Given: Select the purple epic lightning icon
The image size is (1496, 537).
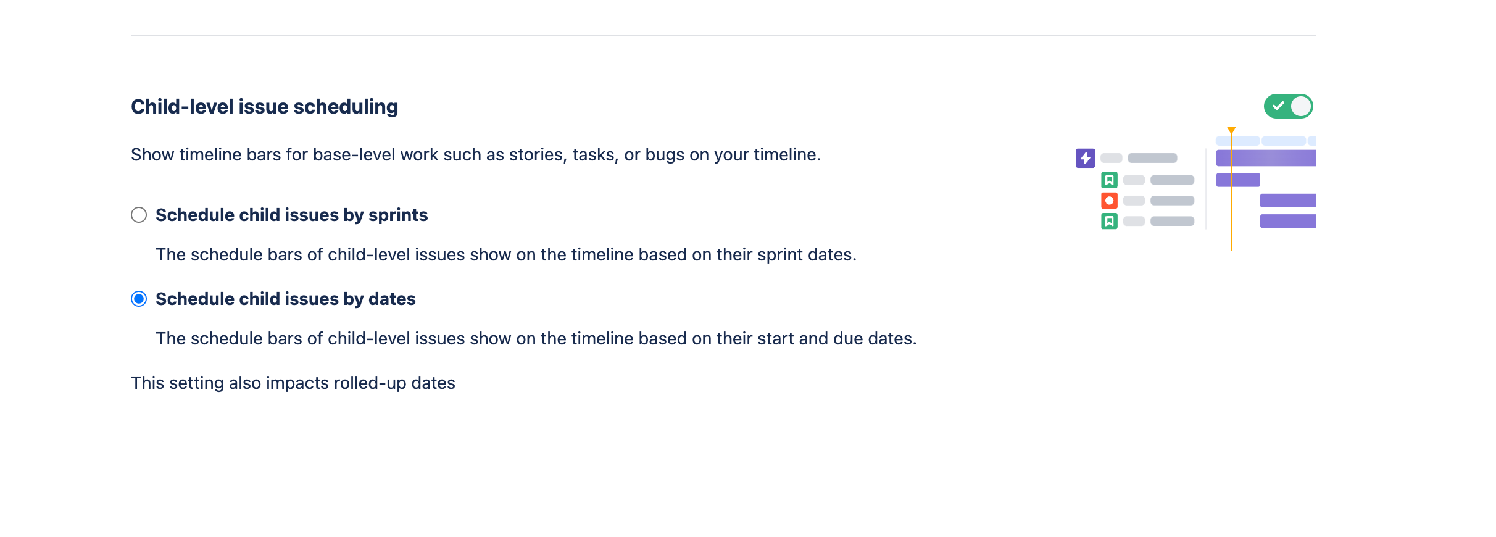Looking at the screenshot, I should coord(1086,158).
